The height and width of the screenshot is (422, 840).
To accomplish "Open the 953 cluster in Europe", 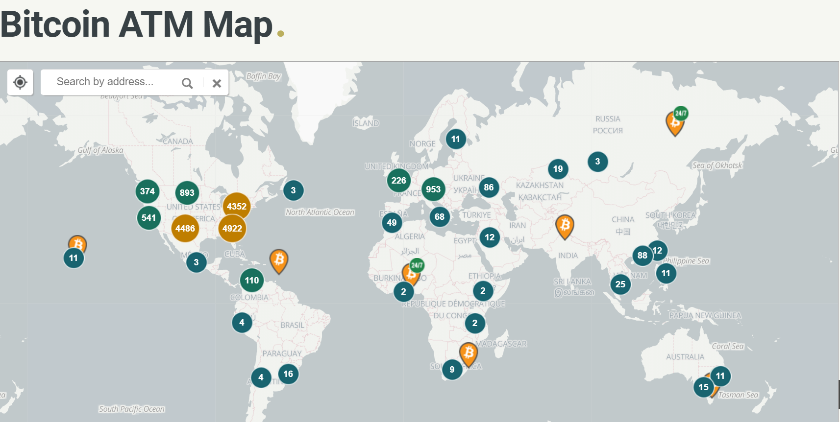I will pos(433,189).
